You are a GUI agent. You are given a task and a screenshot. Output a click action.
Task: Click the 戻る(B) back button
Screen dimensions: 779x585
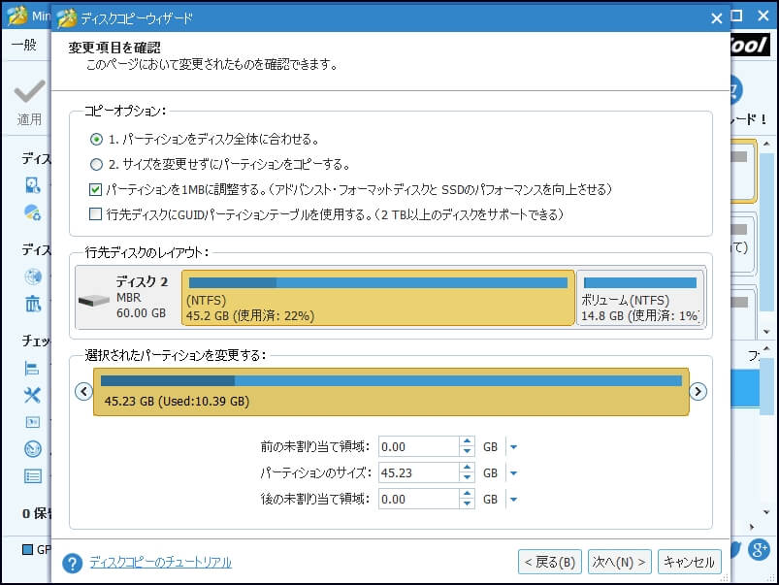click(x=549, y=562)
